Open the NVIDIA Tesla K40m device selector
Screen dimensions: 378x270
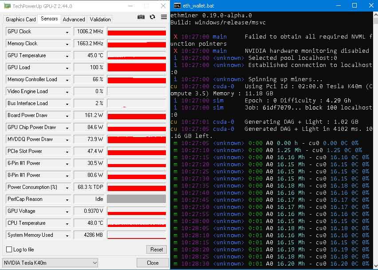pyautogui.click(x=50, y=262)
